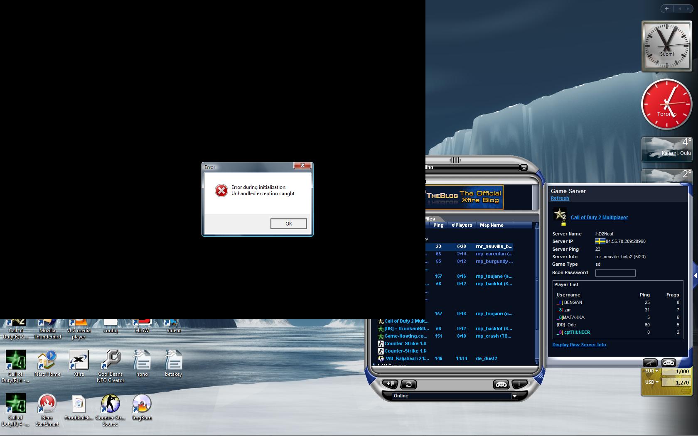Screen dimensions: 698x436
Task: Open the Call of Duty 2 Multiplayer link
Action: click(x=599, y=218)
